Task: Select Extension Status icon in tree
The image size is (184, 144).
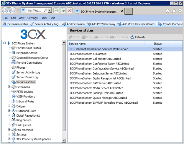Action: click(x=14, y=53)
